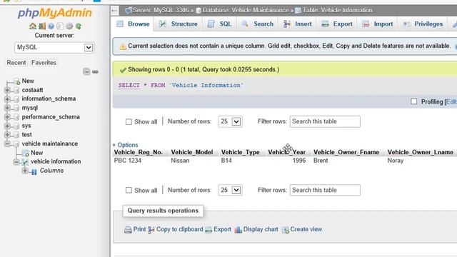Click the database icon in breadcrumb
Viewport: 457px width, 257px height.
199,11
